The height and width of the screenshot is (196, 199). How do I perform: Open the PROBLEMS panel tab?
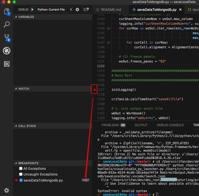pos(110,125)
